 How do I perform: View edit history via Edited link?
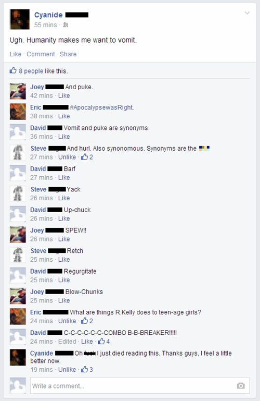(x=67, y=342)
